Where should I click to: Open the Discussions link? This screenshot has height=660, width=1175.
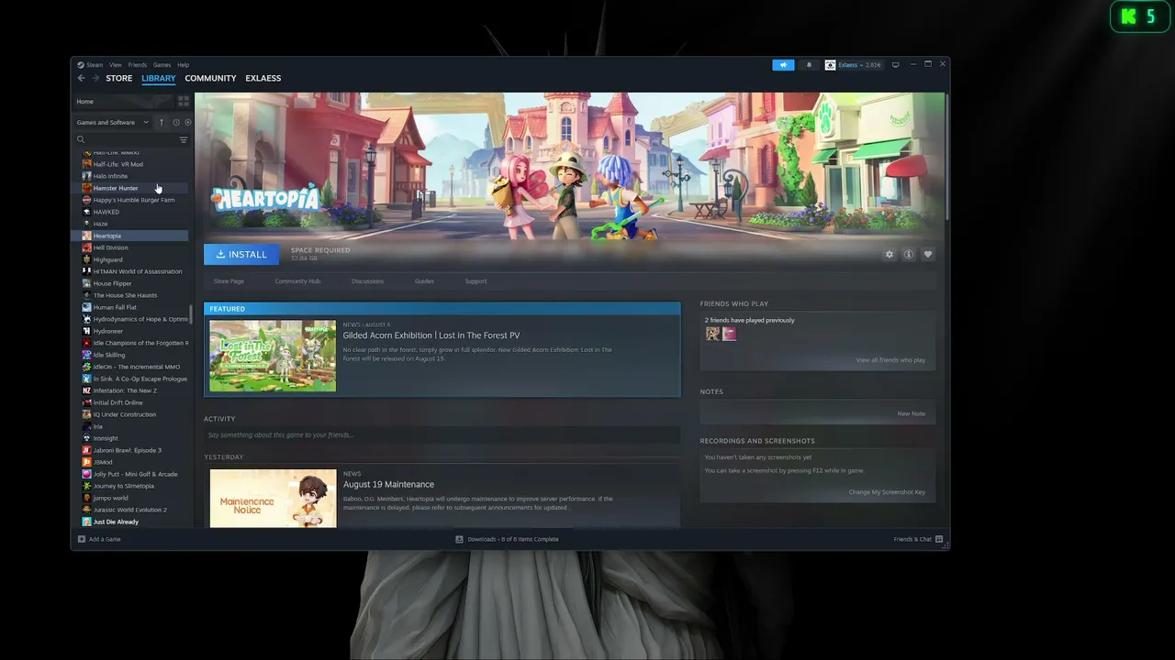click(367, 281)
